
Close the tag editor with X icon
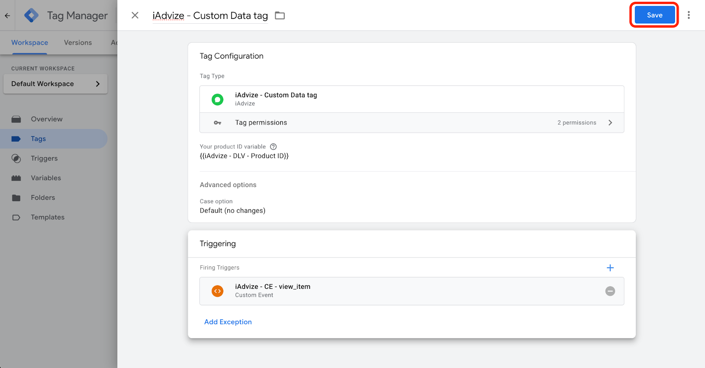tap(135, 15)
